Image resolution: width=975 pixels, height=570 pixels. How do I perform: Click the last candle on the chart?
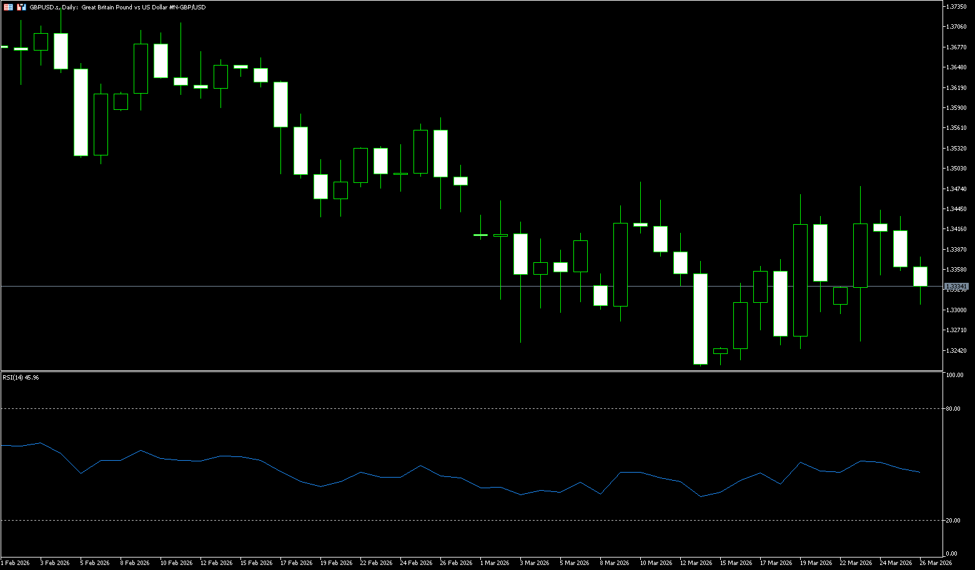[920, 276]
